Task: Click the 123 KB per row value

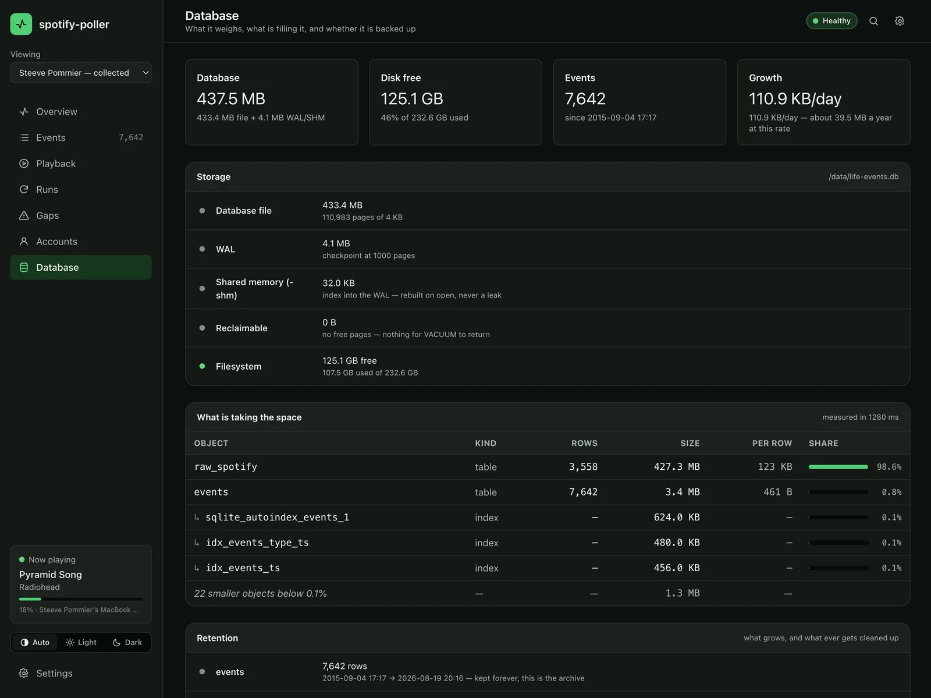Action: (x=775, y=467)
